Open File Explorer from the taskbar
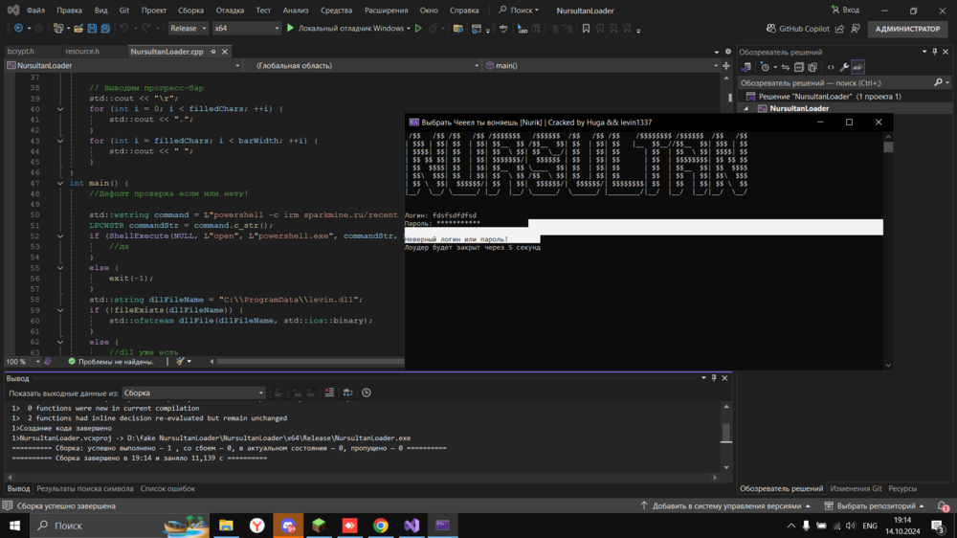The width and height of the screenshot is (957, 538). coord(227,526)
